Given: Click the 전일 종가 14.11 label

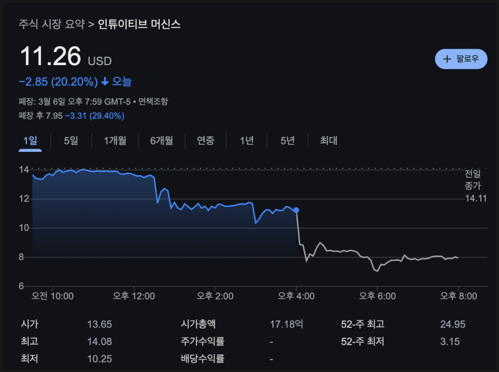Looking at the screenshot, I should 476,186.
